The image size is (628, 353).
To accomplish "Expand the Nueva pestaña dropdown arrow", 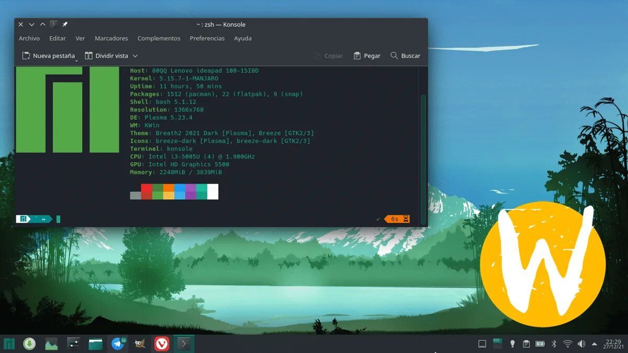I will (x=76, y=60).
